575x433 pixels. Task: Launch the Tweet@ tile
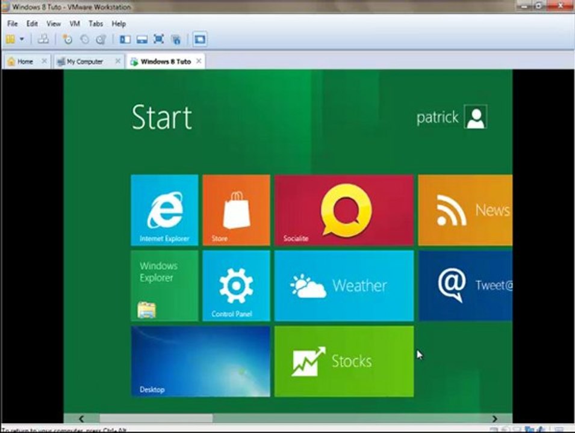coord(465,286)
